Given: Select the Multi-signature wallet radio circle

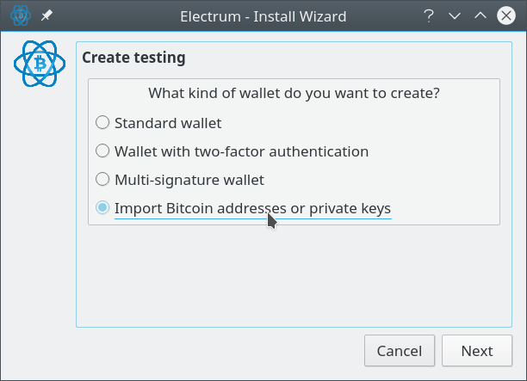Looking at the screenshot, I should click(102, 179).
